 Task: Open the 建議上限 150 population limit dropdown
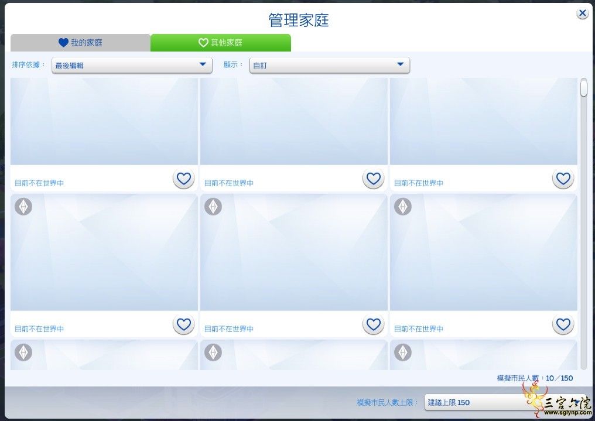point(507,402)
